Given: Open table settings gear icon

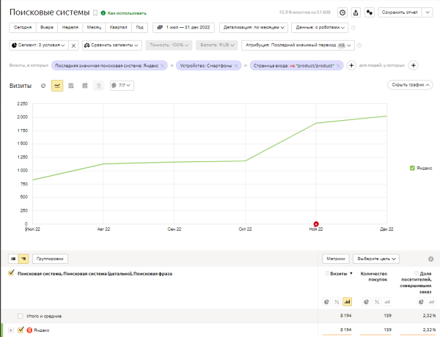Looking at the screenshot, I should [x=430, y=259].
